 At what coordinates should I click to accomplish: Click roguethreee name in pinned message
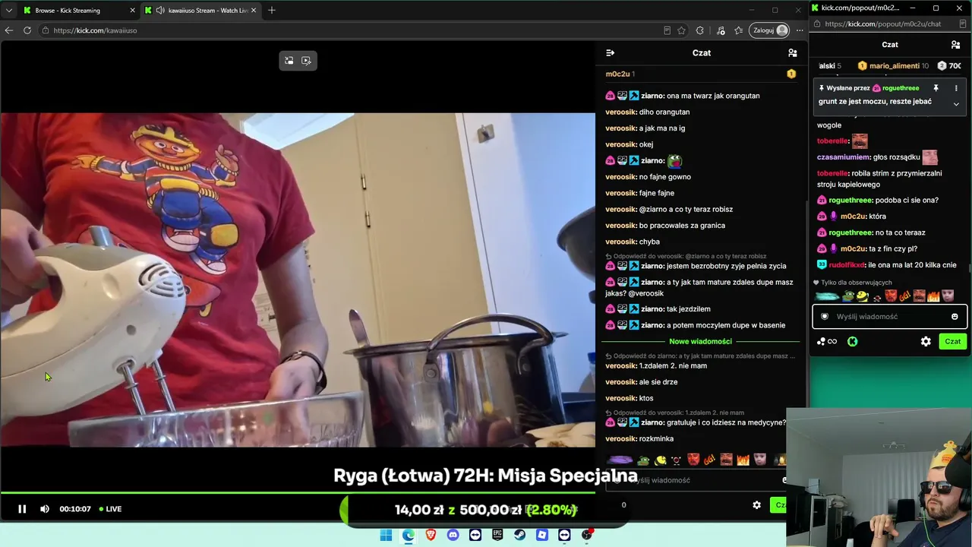[900, 88]
